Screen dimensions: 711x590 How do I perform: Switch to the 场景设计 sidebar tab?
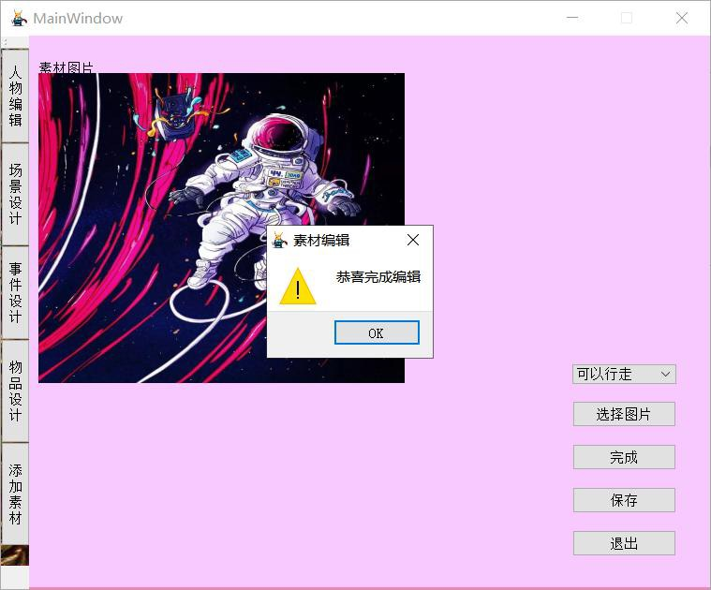[15, 194]
